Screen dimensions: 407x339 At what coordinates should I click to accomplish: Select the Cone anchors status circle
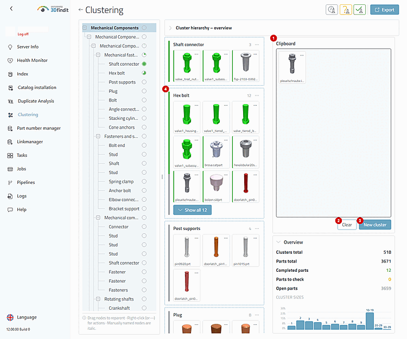pos(144,127)
